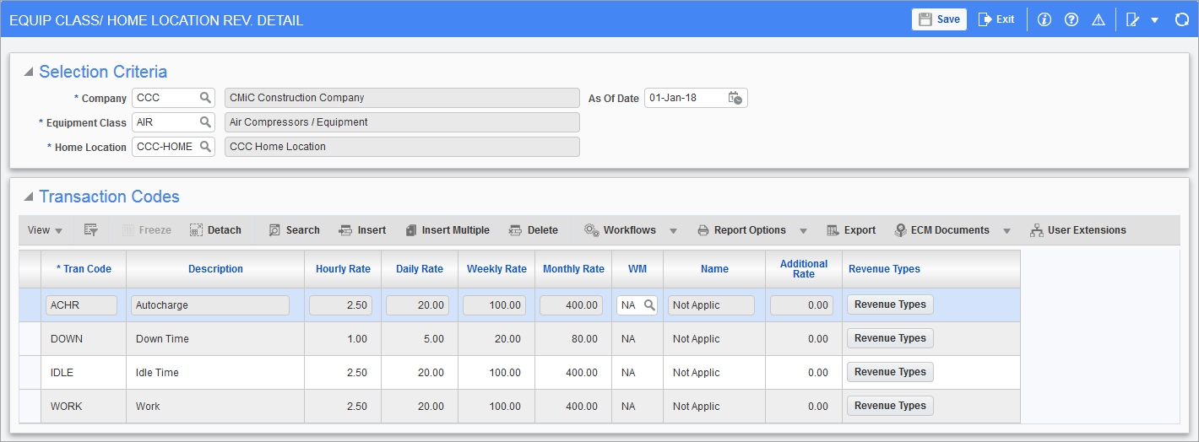
Task: Open the View dropdown menu
Action: pyautogui.click(x=45, y=230)
